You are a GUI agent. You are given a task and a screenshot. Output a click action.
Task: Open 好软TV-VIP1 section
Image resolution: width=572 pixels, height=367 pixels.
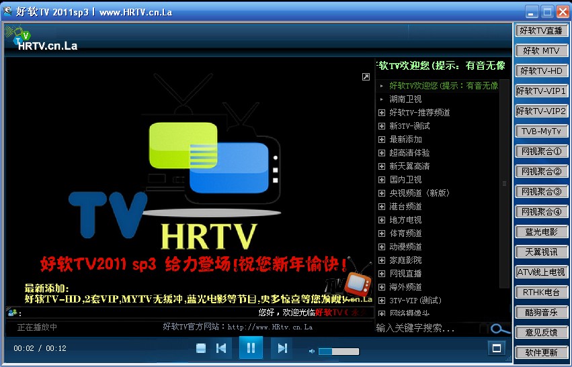(541, 91)
